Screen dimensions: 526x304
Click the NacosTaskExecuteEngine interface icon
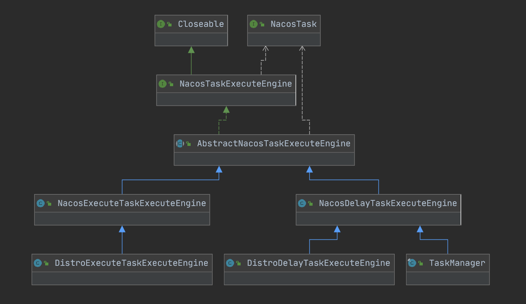[163, 84]
